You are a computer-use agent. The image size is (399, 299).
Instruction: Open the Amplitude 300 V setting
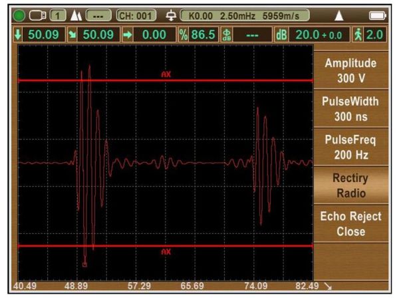(x=351, y=70)
